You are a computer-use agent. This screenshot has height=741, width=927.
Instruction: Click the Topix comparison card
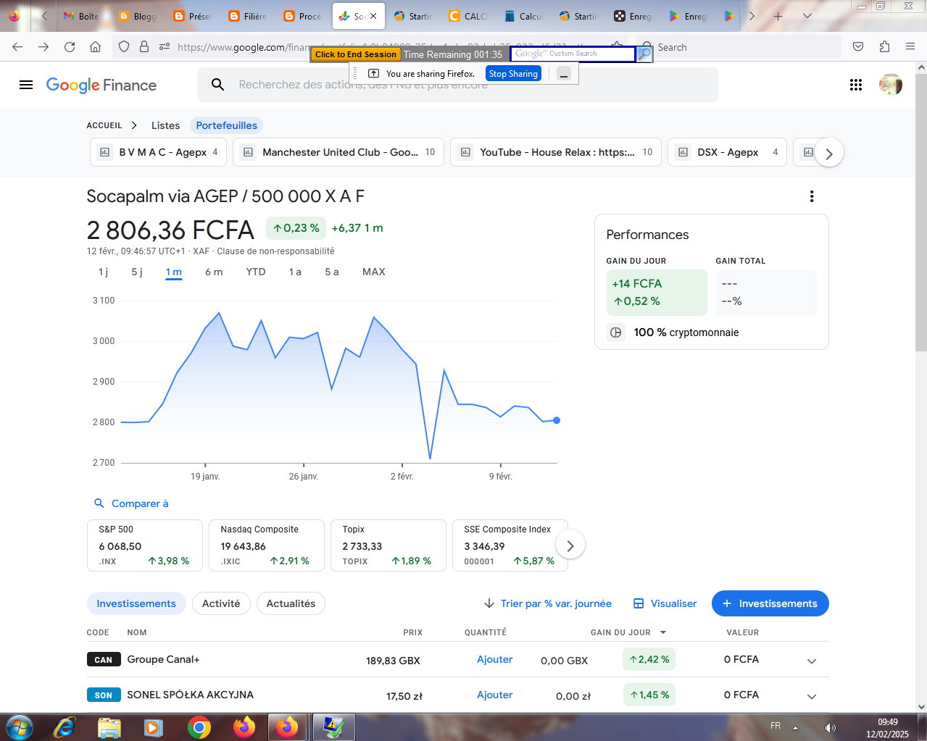point(388,545)
